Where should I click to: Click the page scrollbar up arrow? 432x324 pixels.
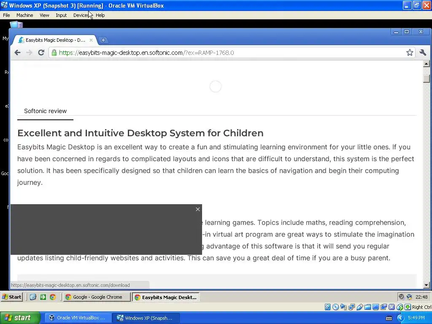click(426, 64)
